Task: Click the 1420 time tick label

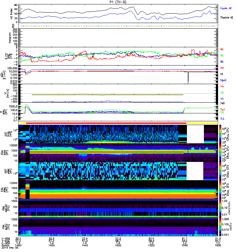Action: pyautogui.click(x=51, y=245)
